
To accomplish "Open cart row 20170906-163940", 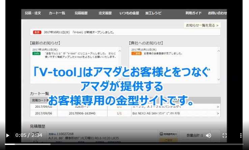I will tap(125, 114).
